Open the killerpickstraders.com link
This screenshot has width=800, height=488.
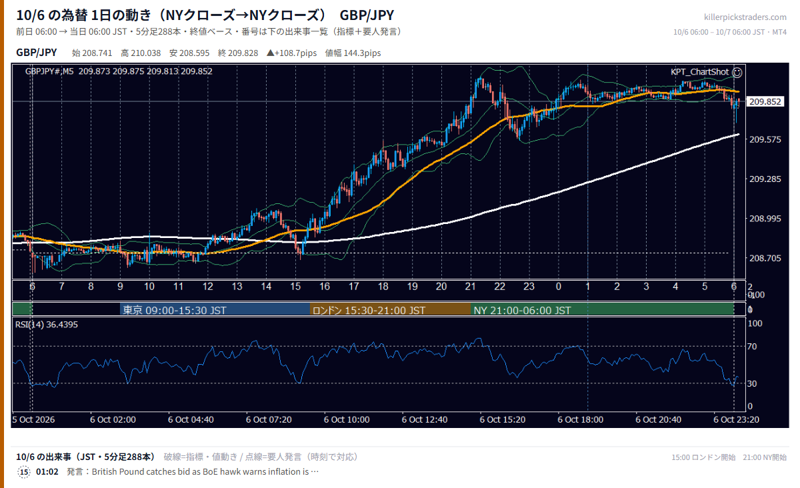point(745,17)
